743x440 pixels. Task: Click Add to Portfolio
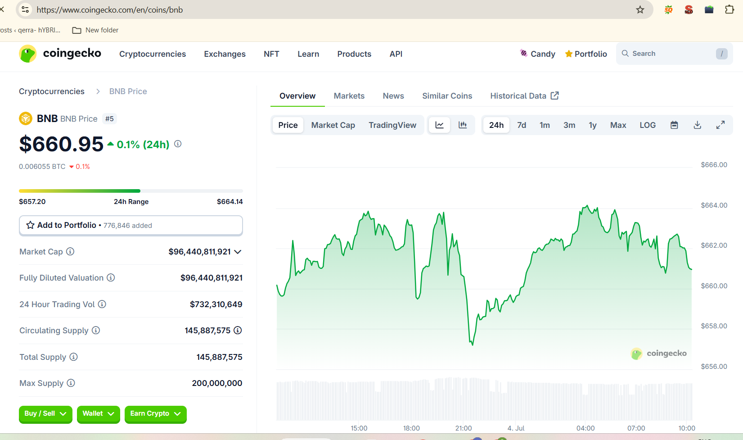point(131,225)
